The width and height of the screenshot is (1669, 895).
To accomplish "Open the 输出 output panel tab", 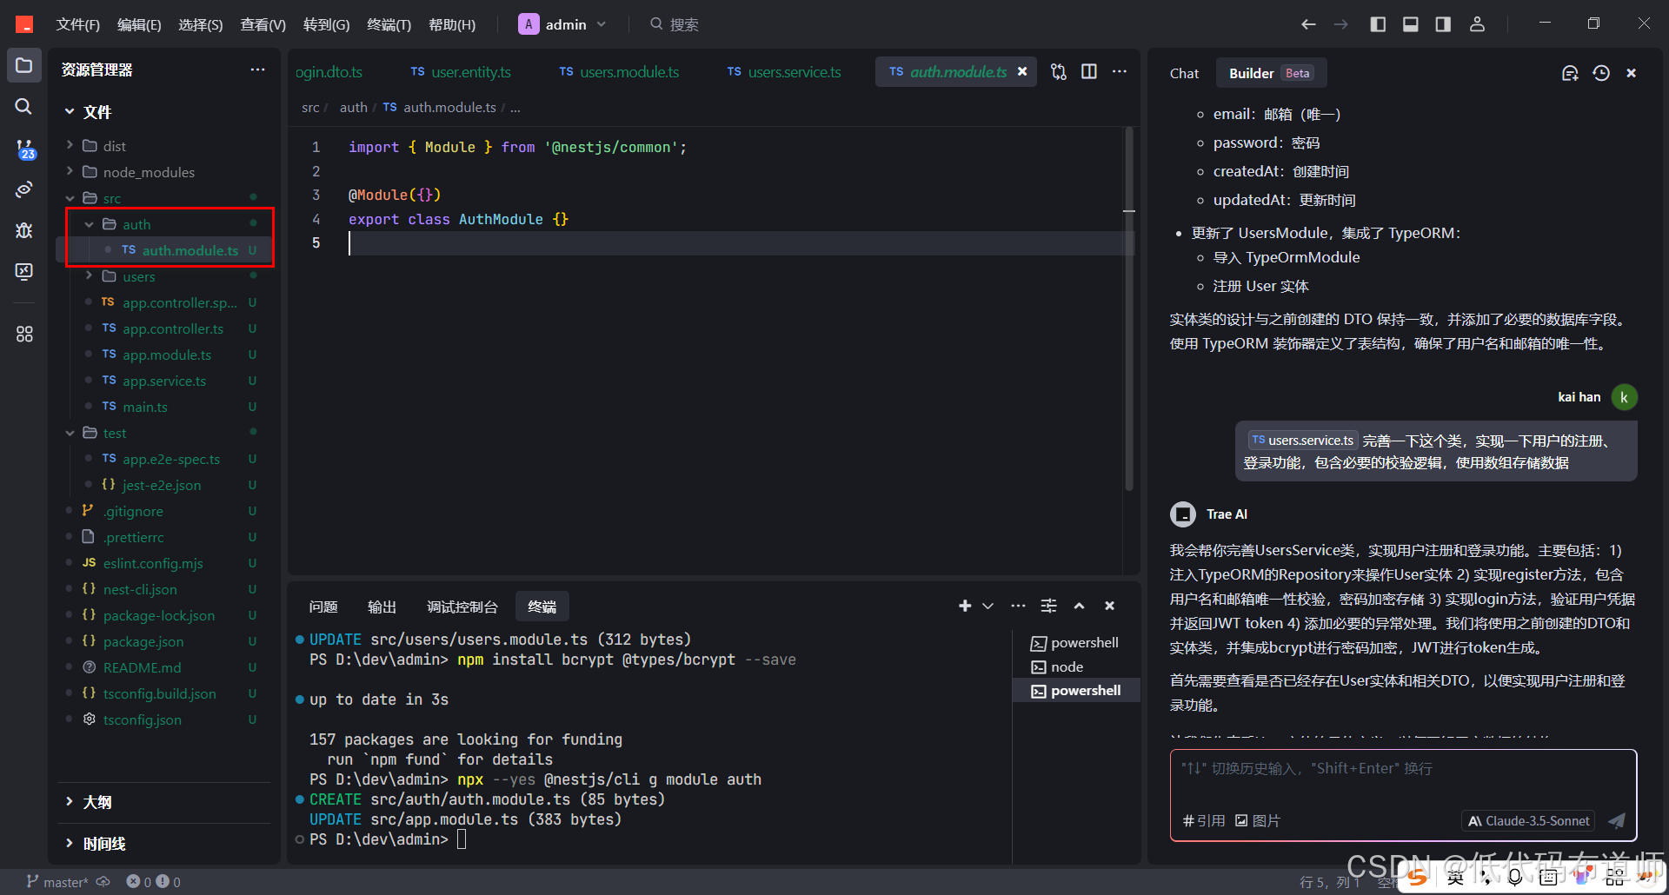I will pyautogui.click(x=382, y=607).
